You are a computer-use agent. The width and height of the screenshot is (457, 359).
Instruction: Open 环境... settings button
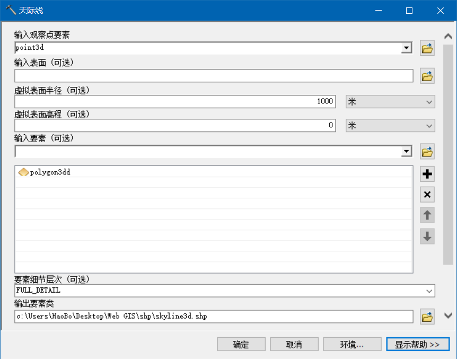click(352, 345)
